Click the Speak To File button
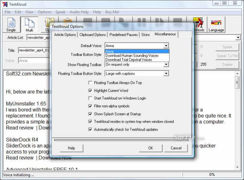The height and width of the screenshot is (180, 244). click(227, 56)
